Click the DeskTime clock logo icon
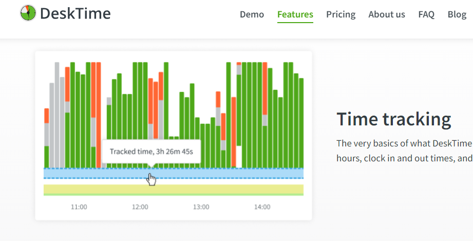Viewport: 473px width, 241px height. 28,13
